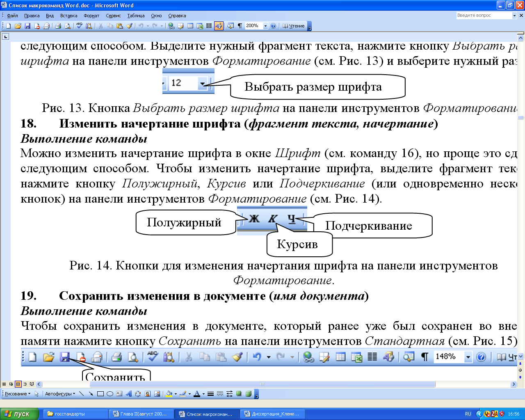Image resolution: width=525 pixels, height=420 pixels.
Task: Switch to Outline view button
Action: pyautogui.click(x=25, y=384)
